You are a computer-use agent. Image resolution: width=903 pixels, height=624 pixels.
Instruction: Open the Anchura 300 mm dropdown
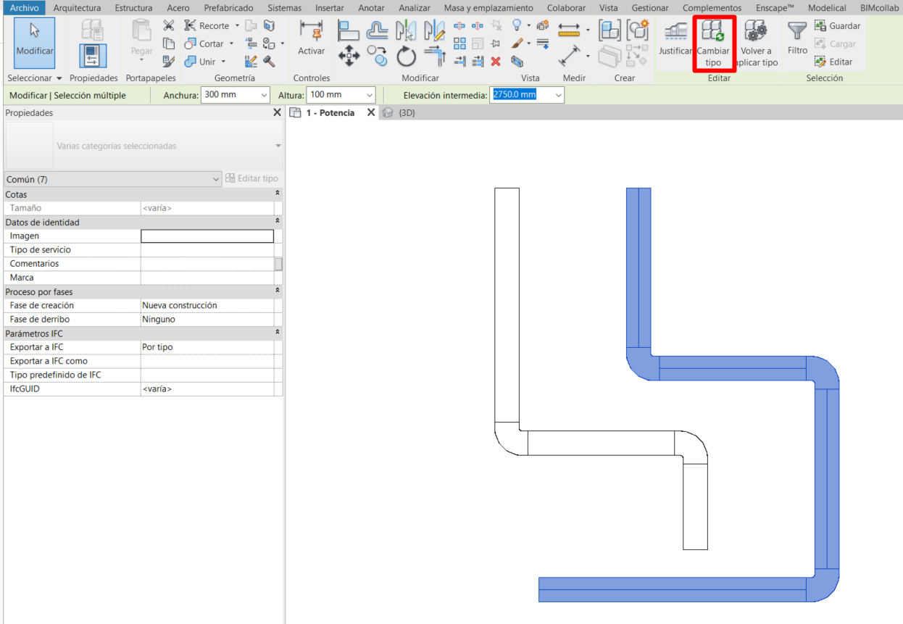(x=263, y=95)
